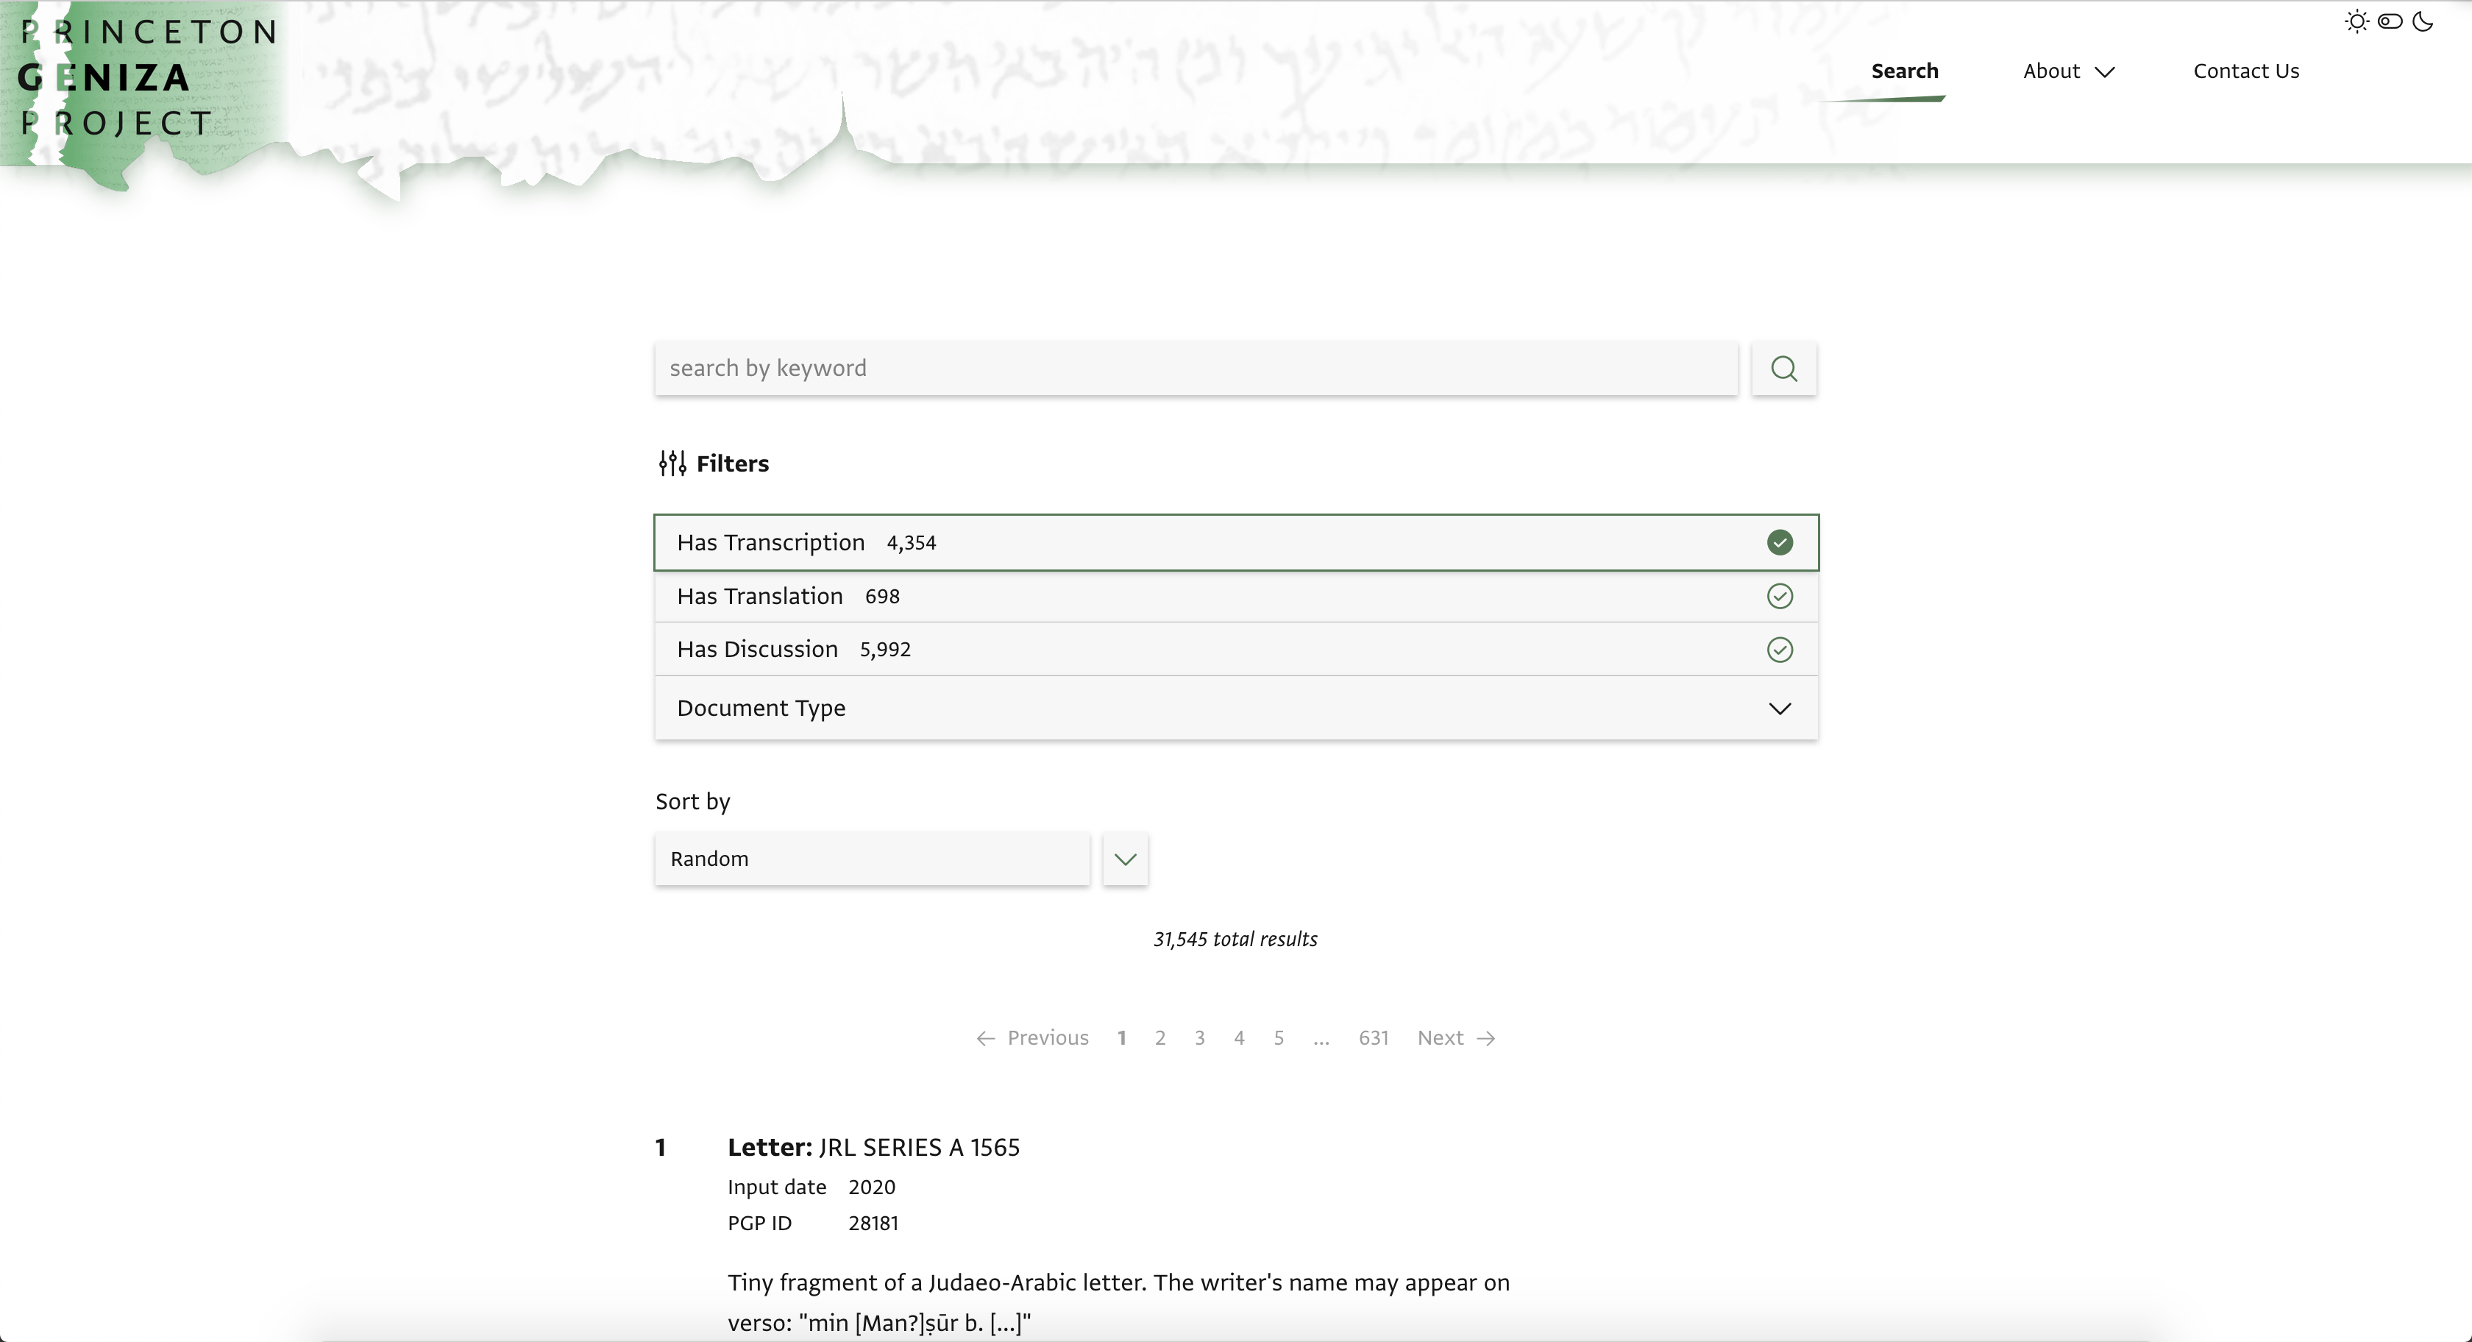Click the filter sliders icon
The height and width of the screenshot is (1342, 2472).
pos(672,464)
